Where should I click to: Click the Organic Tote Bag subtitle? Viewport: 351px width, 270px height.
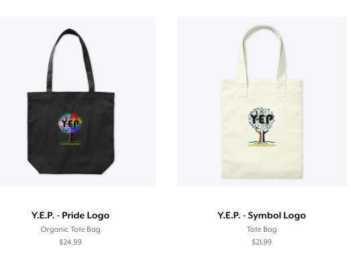(70, 229)
